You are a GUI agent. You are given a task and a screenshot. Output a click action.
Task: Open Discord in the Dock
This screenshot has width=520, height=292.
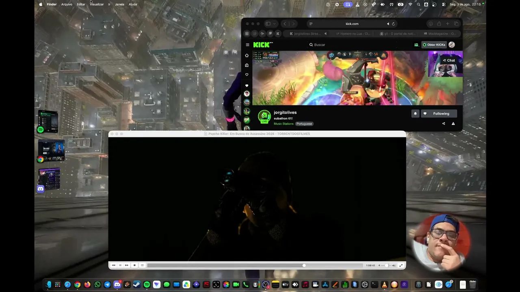(117, 285)
